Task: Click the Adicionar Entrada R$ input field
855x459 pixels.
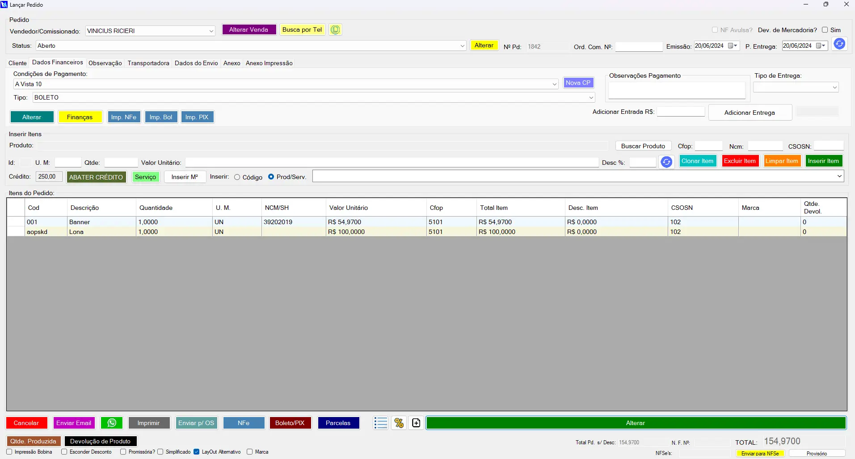Action: (680, 112)
